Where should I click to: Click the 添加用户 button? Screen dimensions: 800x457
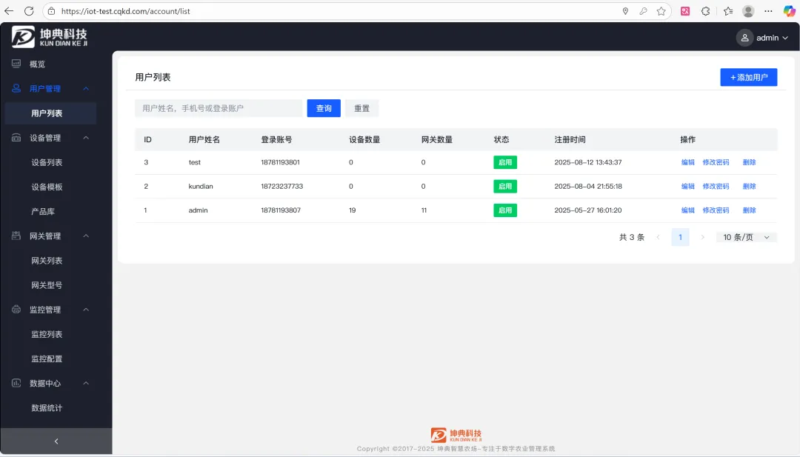(x=748, y=77)
